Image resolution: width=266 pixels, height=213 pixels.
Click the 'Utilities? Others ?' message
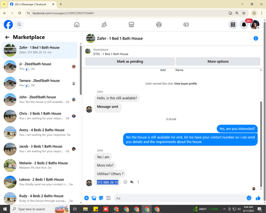click(110, 174)
